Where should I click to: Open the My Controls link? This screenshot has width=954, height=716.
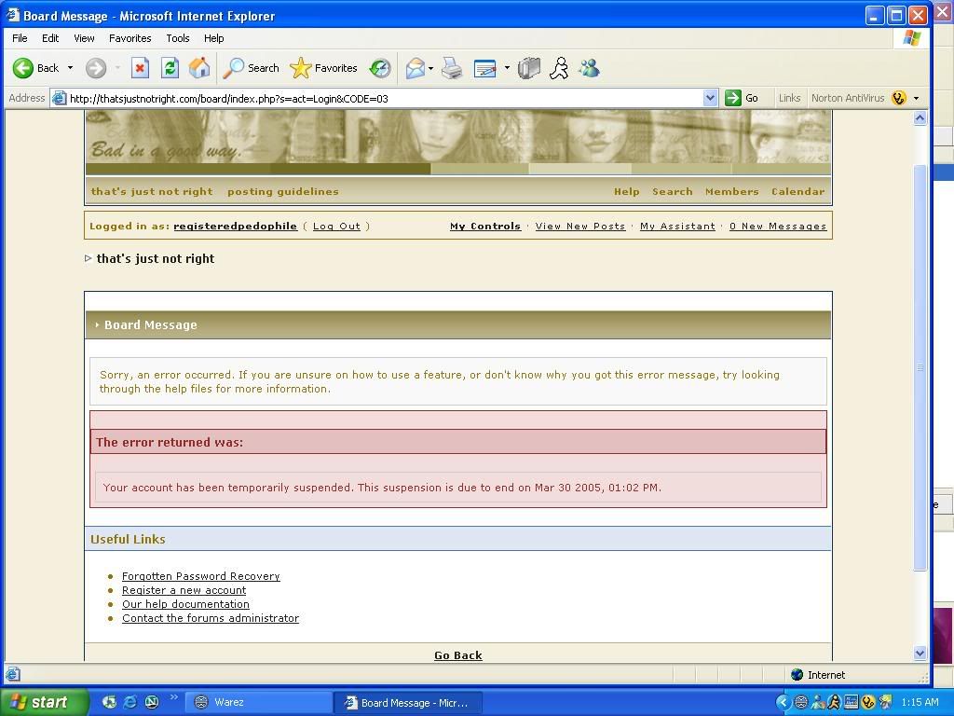[485, 226]
